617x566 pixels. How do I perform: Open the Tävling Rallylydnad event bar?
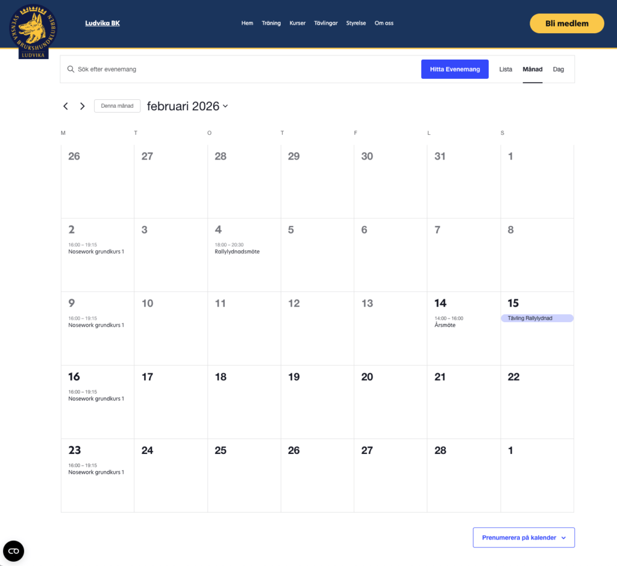click(x=537, y=318)
